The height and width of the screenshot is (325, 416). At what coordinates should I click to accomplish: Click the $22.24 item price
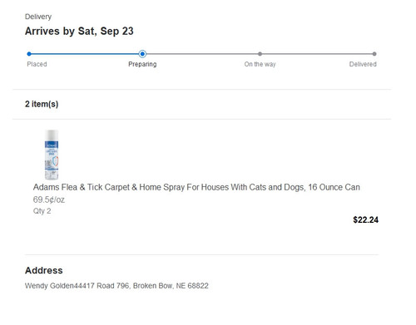coord(365,220)
